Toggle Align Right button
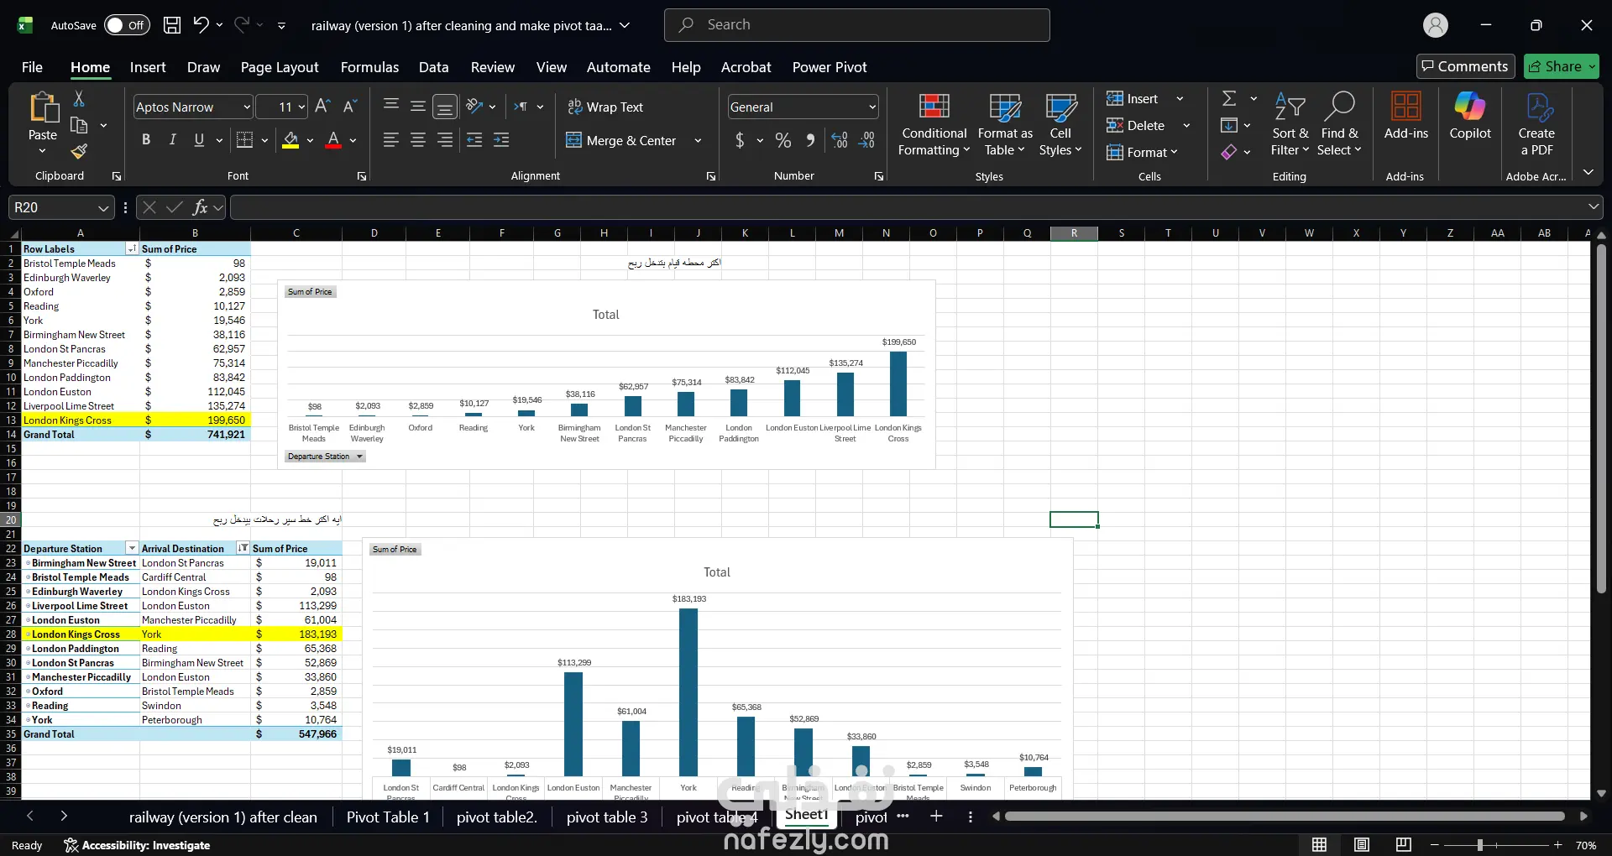 tap(445, 140)
